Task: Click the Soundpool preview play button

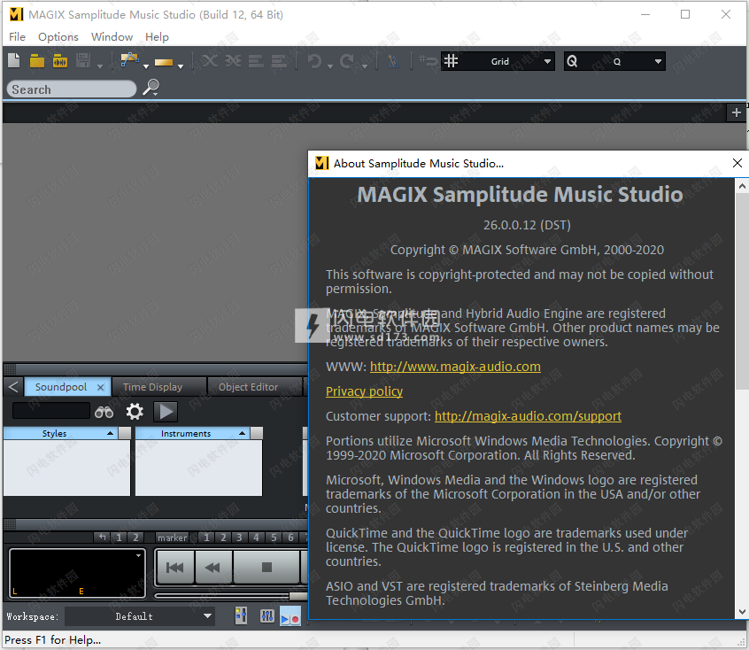Action: (166, 412)
